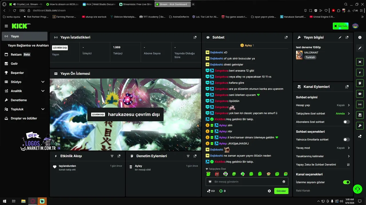
Task: Edit stream info with Yayın bilgisi pencil
Action: tap(340, 37)
